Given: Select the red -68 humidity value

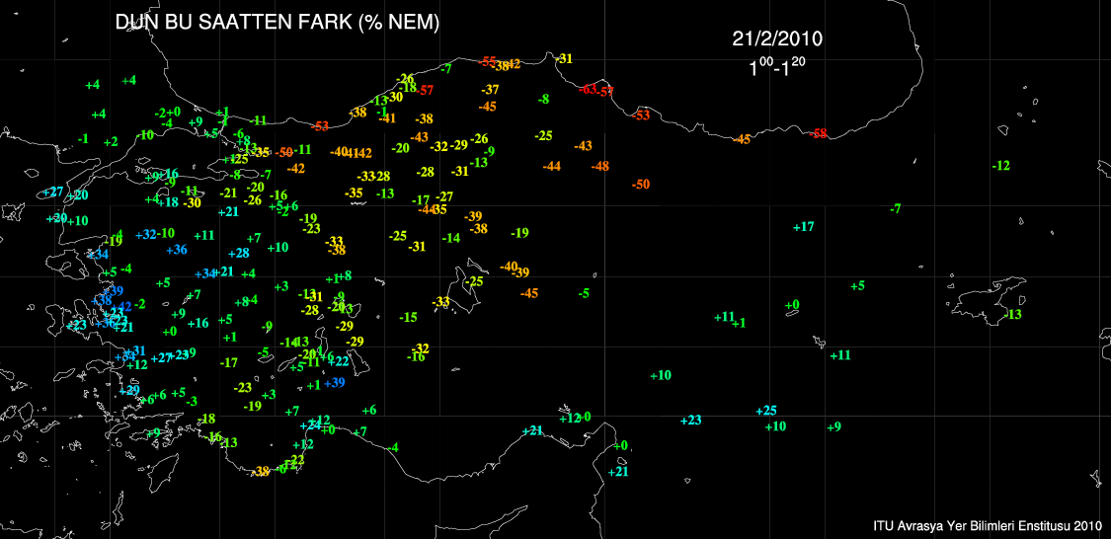Looking at the screenshot, I should (819, 133).
